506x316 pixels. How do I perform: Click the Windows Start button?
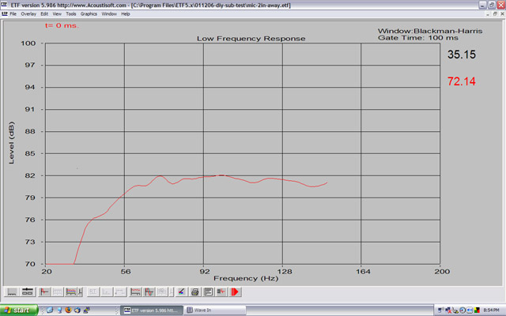pos(19,310)
